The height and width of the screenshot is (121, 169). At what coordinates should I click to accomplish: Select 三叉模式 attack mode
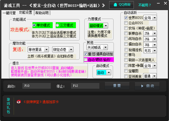[x=58, y=25]
